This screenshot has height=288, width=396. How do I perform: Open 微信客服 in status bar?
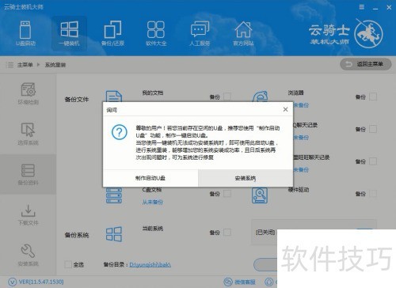click(x=240, y=282)
